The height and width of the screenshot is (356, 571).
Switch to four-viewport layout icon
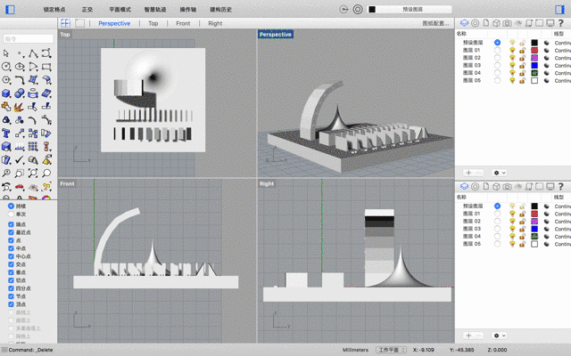(65, 23)
